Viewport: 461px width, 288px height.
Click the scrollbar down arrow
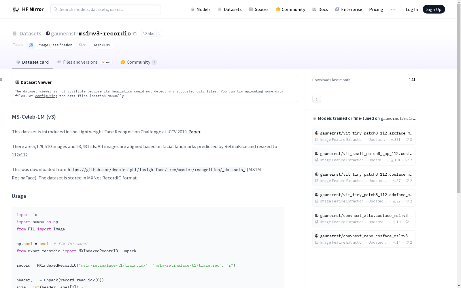pos(459,286)
